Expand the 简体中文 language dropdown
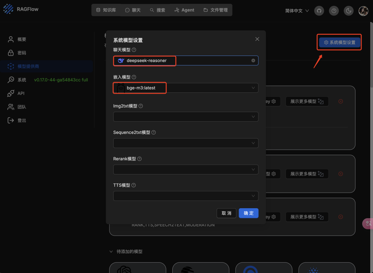Screen dimensions: 373x273 pos(297,11)
